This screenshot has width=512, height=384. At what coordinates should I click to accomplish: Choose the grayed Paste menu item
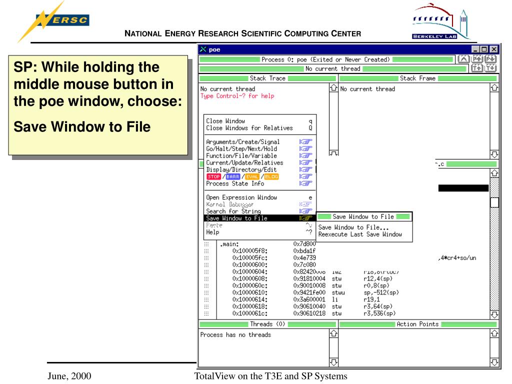point(259,225)
